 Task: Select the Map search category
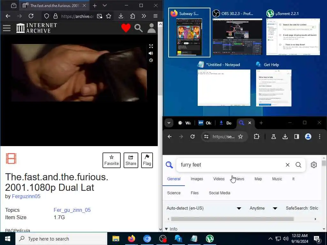click(258, 179)
